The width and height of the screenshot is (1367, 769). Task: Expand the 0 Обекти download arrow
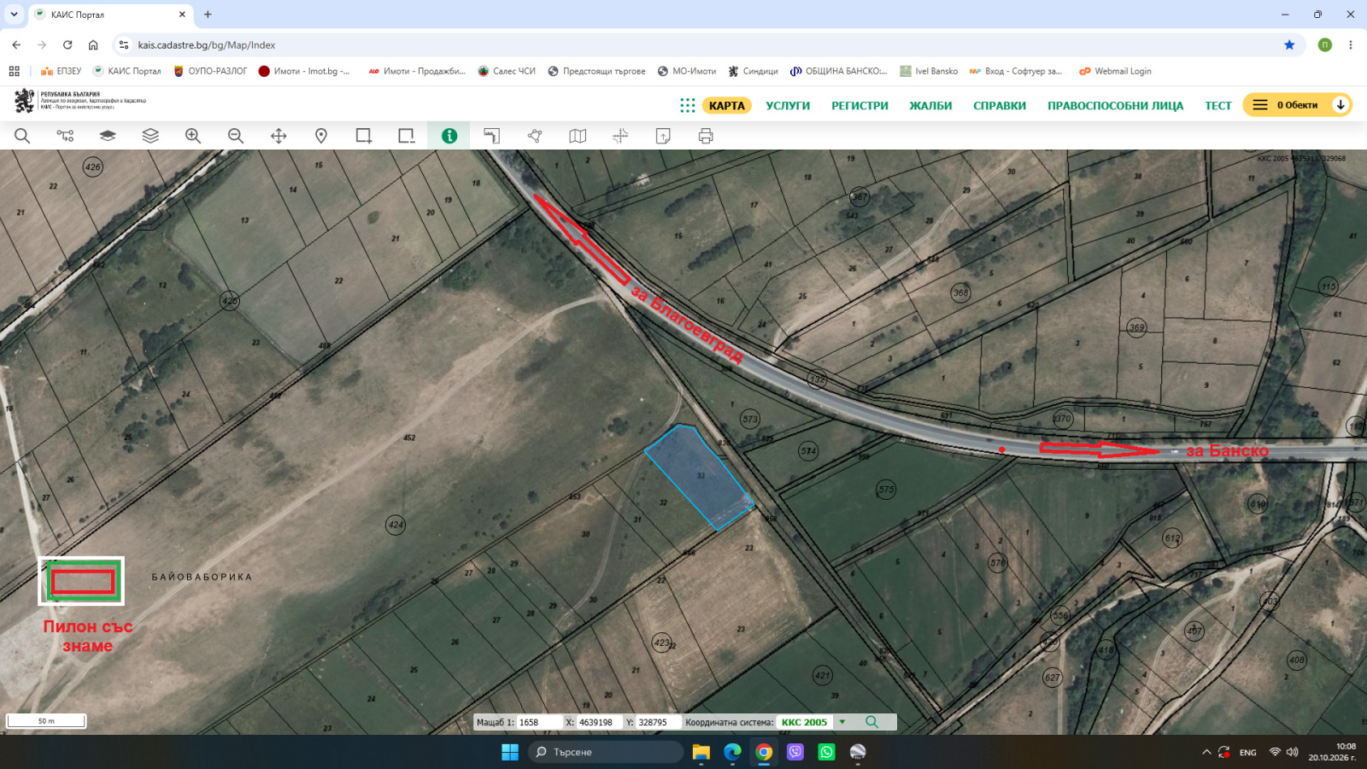pos(1341,105)
